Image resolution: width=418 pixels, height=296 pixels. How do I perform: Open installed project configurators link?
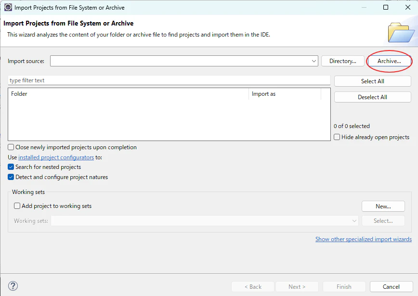tap(56, 157)
